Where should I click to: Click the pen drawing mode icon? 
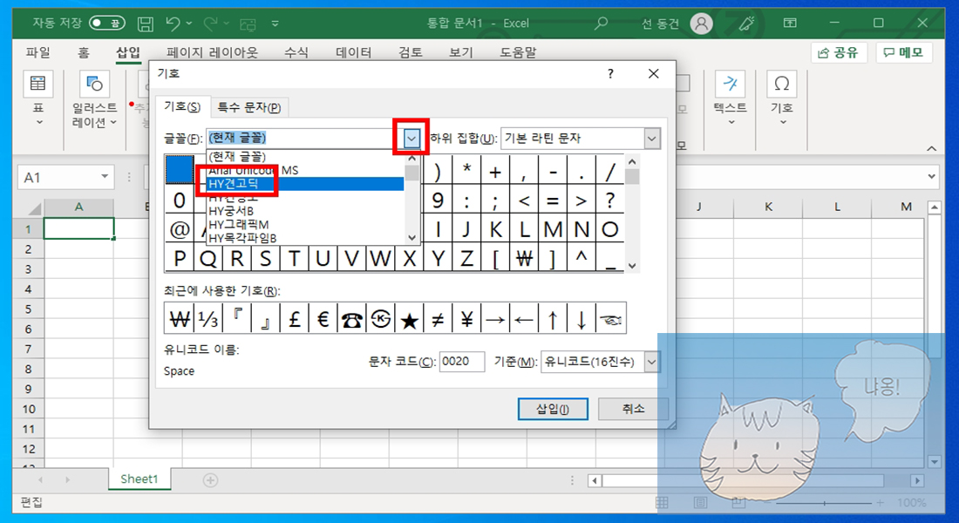(x=746, y=24)
